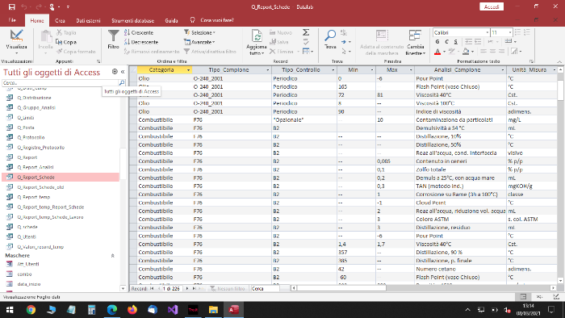Switch to Dati esterni tab

click(x=88, y=20)
